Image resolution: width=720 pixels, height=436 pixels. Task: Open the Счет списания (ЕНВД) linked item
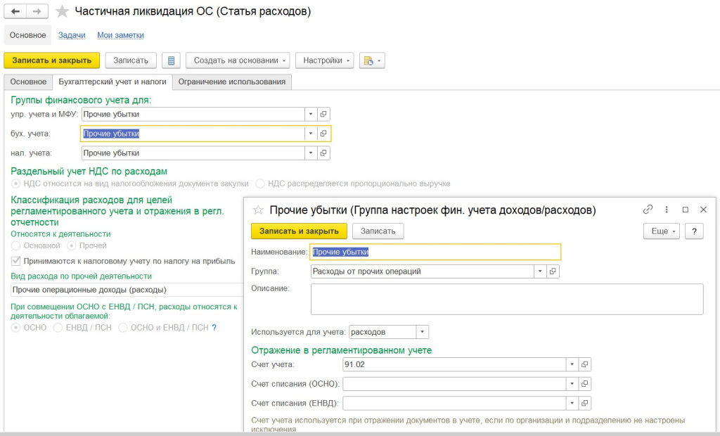pos(584,403)
